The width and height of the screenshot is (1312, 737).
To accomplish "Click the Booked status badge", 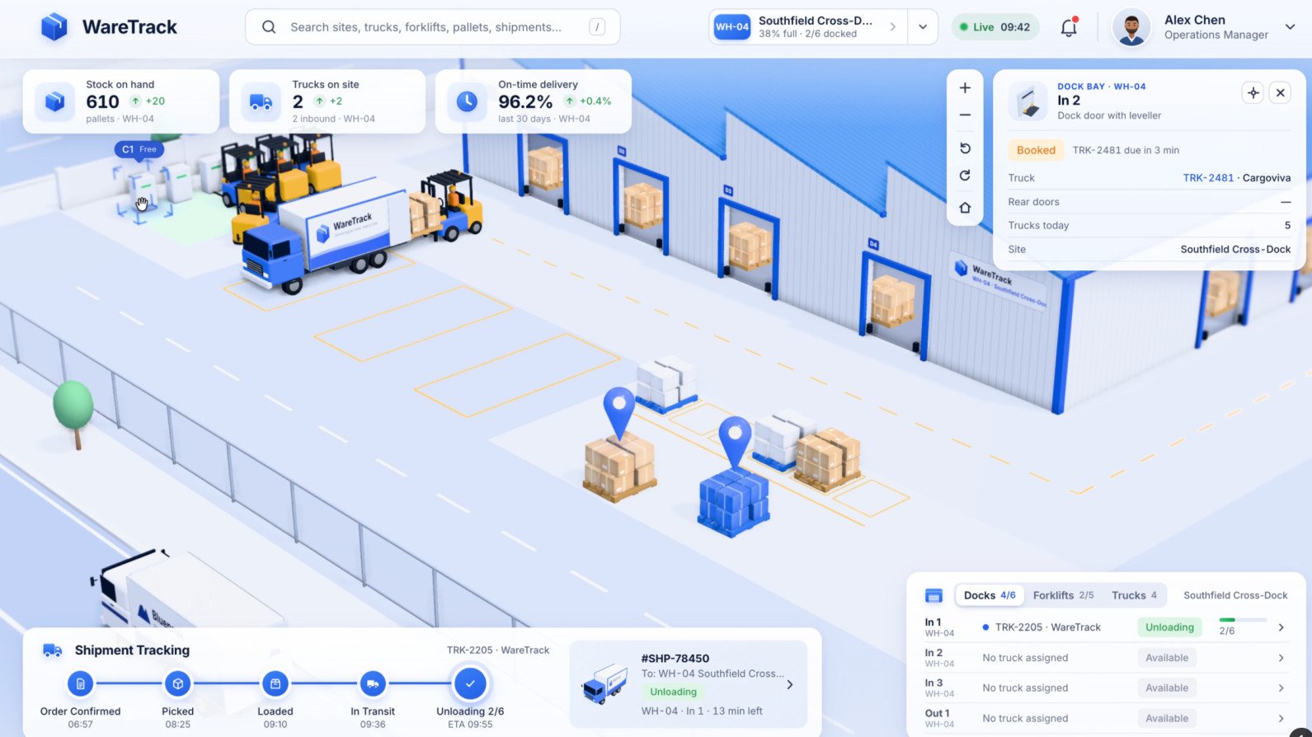I will point(1036,150).
